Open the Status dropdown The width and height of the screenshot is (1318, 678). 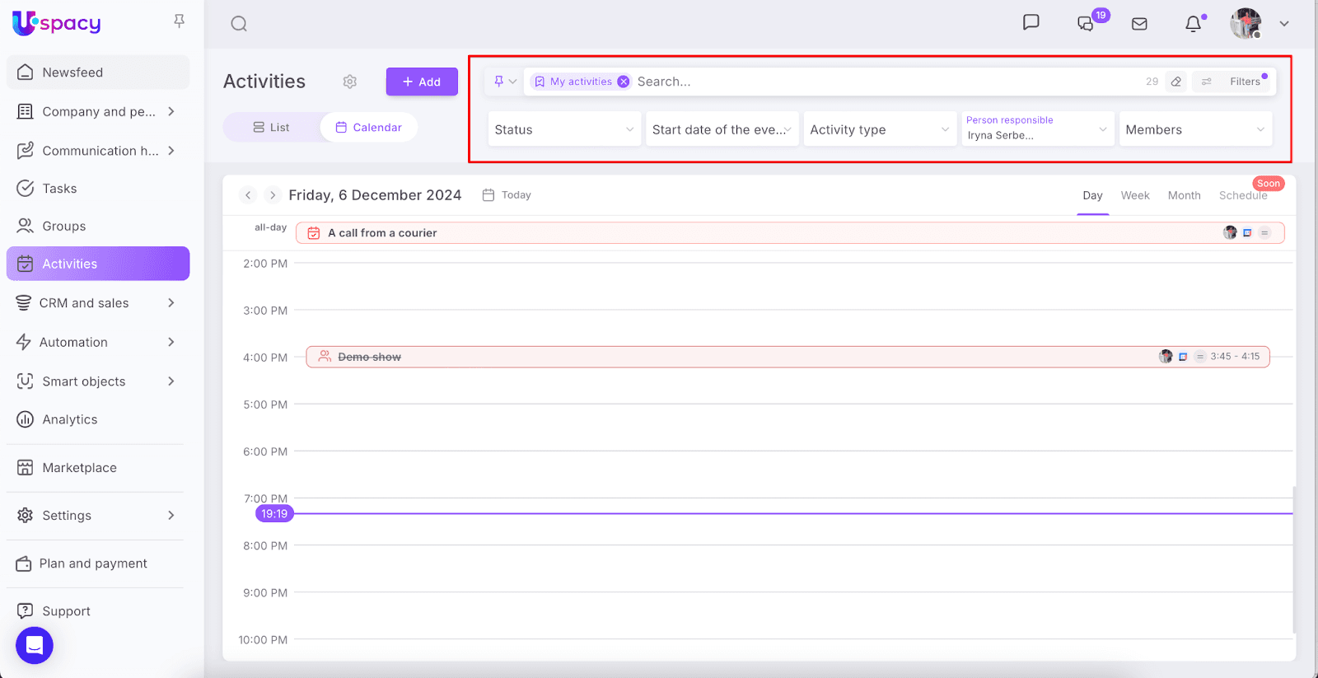click(564, 129)
